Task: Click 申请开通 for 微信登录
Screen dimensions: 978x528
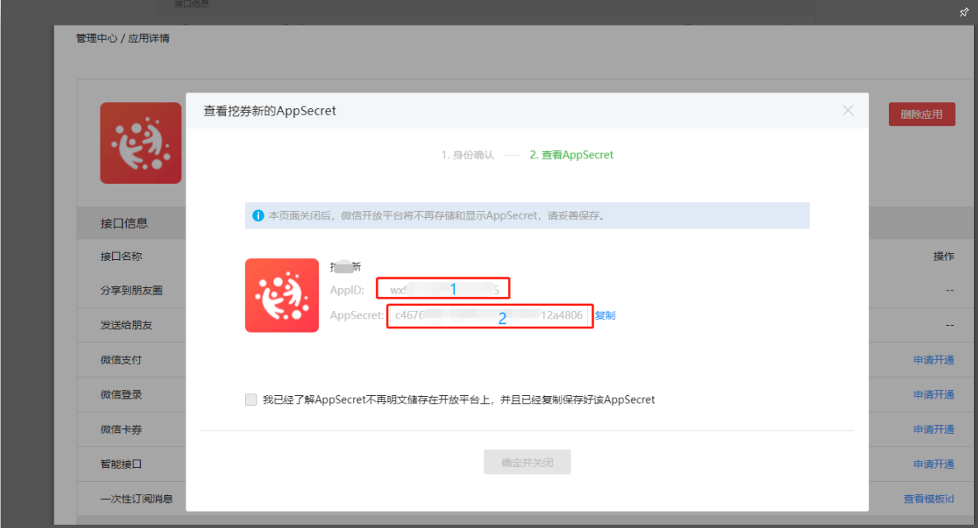Action: [933, 394]
